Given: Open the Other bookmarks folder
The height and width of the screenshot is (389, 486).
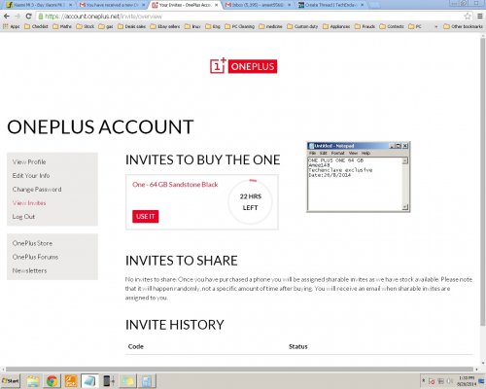Looking at the screenshot, I should tap(464, 26).
